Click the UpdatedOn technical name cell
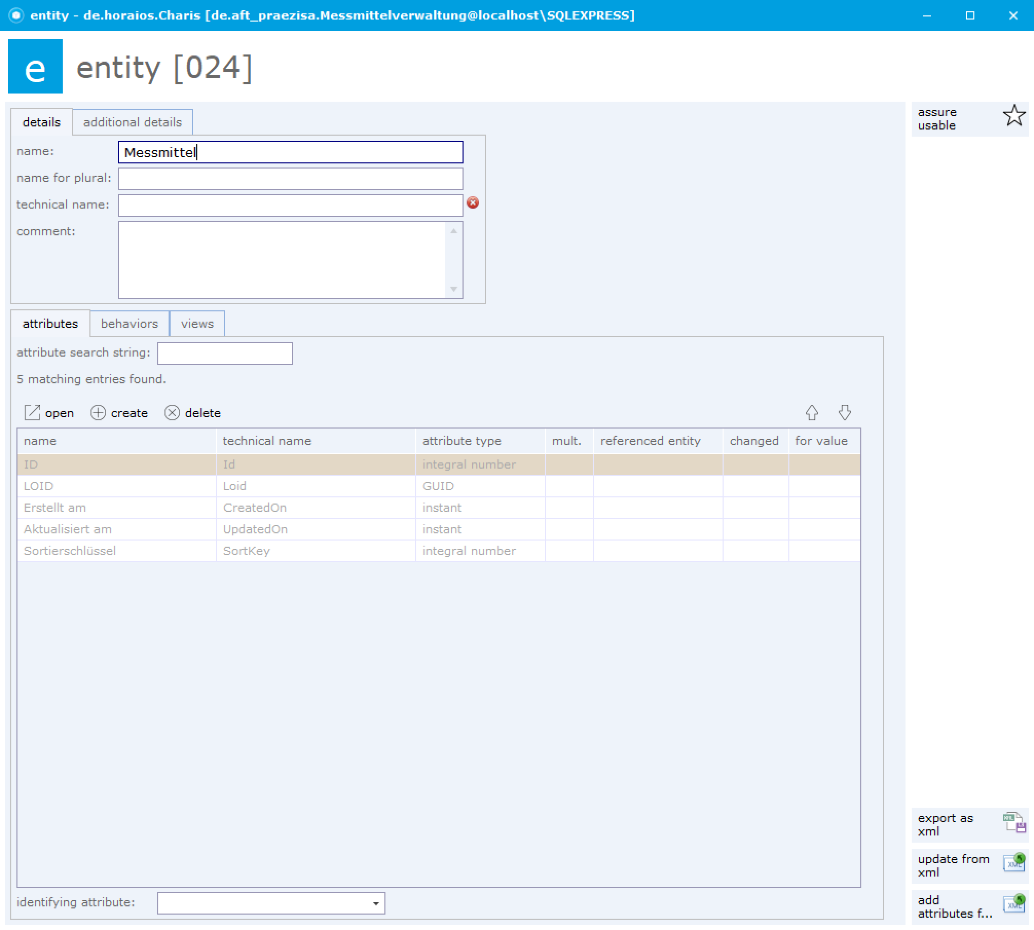The image size is (1034, 930). [316, 529]
